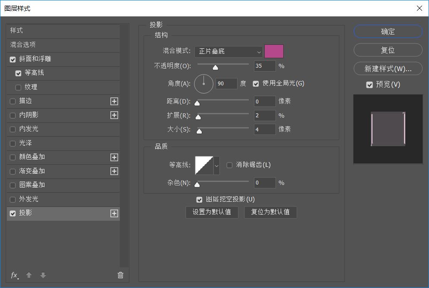The image size is (429, 288).
Task: Click the move effect up arrow
Action: (29, 275)
